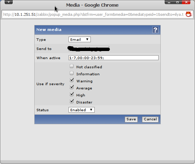Click the 'New media' dialog heading
This screenshot has width=195, height=164.
tap(49, 30)
